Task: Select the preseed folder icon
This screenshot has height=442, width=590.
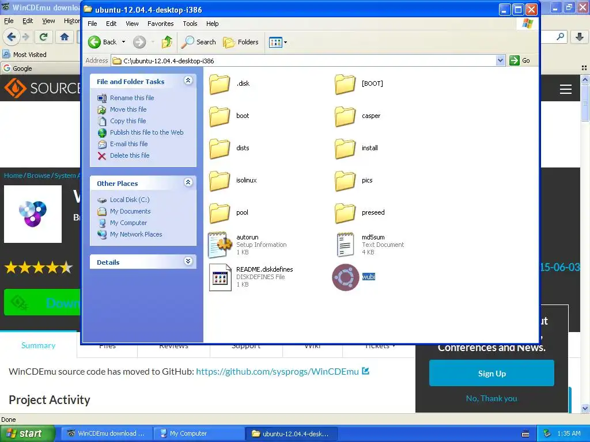Action: point(345,213)
